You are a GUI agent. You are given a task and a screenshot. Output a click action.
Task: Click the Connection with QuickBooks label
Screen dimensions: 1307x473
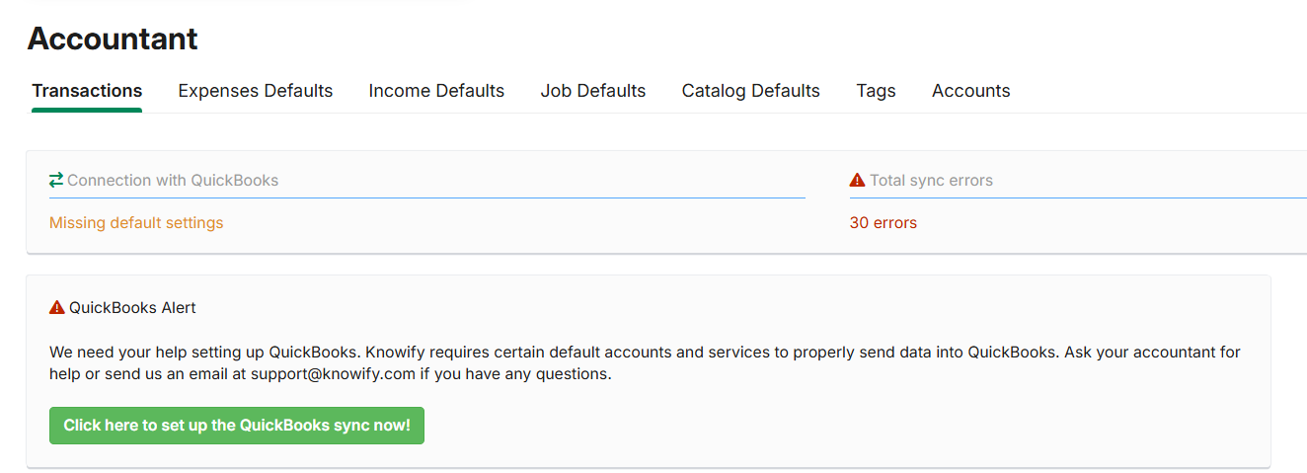pos(173,181)
